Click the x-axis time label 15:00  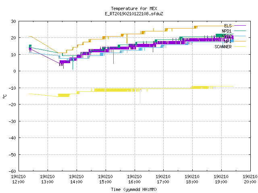(105, 182)
